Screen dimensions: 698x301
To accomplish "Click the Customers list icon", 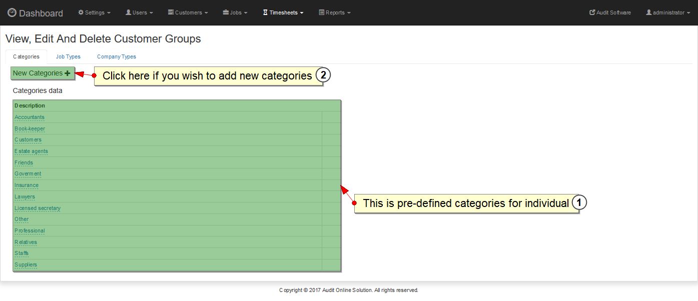I will [x=171, y=12].
